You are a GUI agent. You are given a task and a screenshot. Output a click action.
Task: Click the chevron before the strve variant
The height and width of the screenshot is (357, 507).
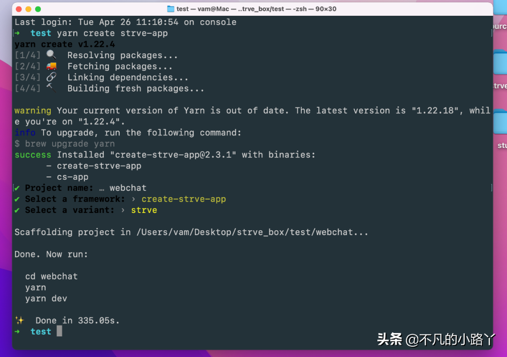point(123,210)
